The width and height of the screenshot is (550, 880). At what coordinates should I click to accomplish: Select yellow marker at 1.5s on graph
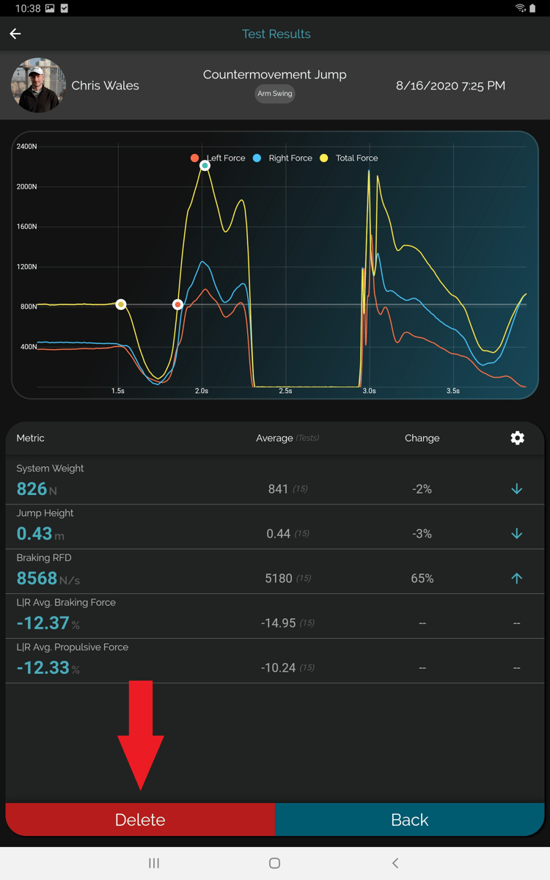tap(121, 304)
